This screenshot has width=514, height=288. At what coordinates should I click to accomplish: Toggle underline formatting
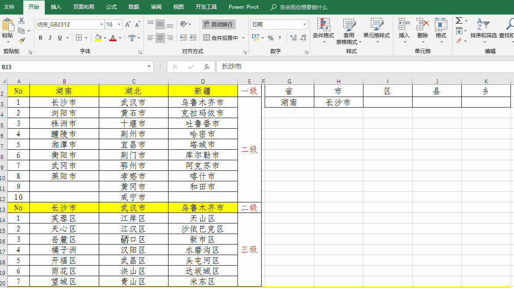(x=60, y=38)
